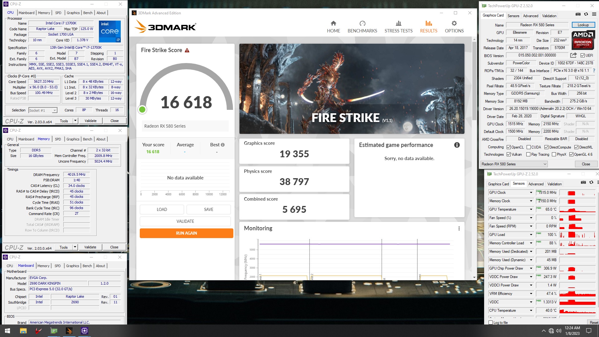Click the Best score info icon

coord(223,145)
